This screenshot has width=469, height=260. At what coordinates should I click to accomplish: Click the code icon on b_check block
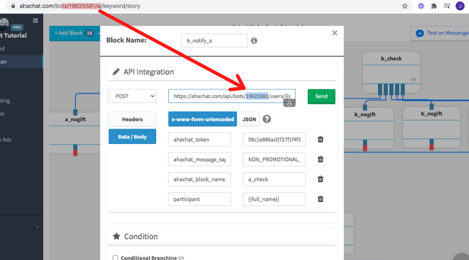tap(413, 80)
